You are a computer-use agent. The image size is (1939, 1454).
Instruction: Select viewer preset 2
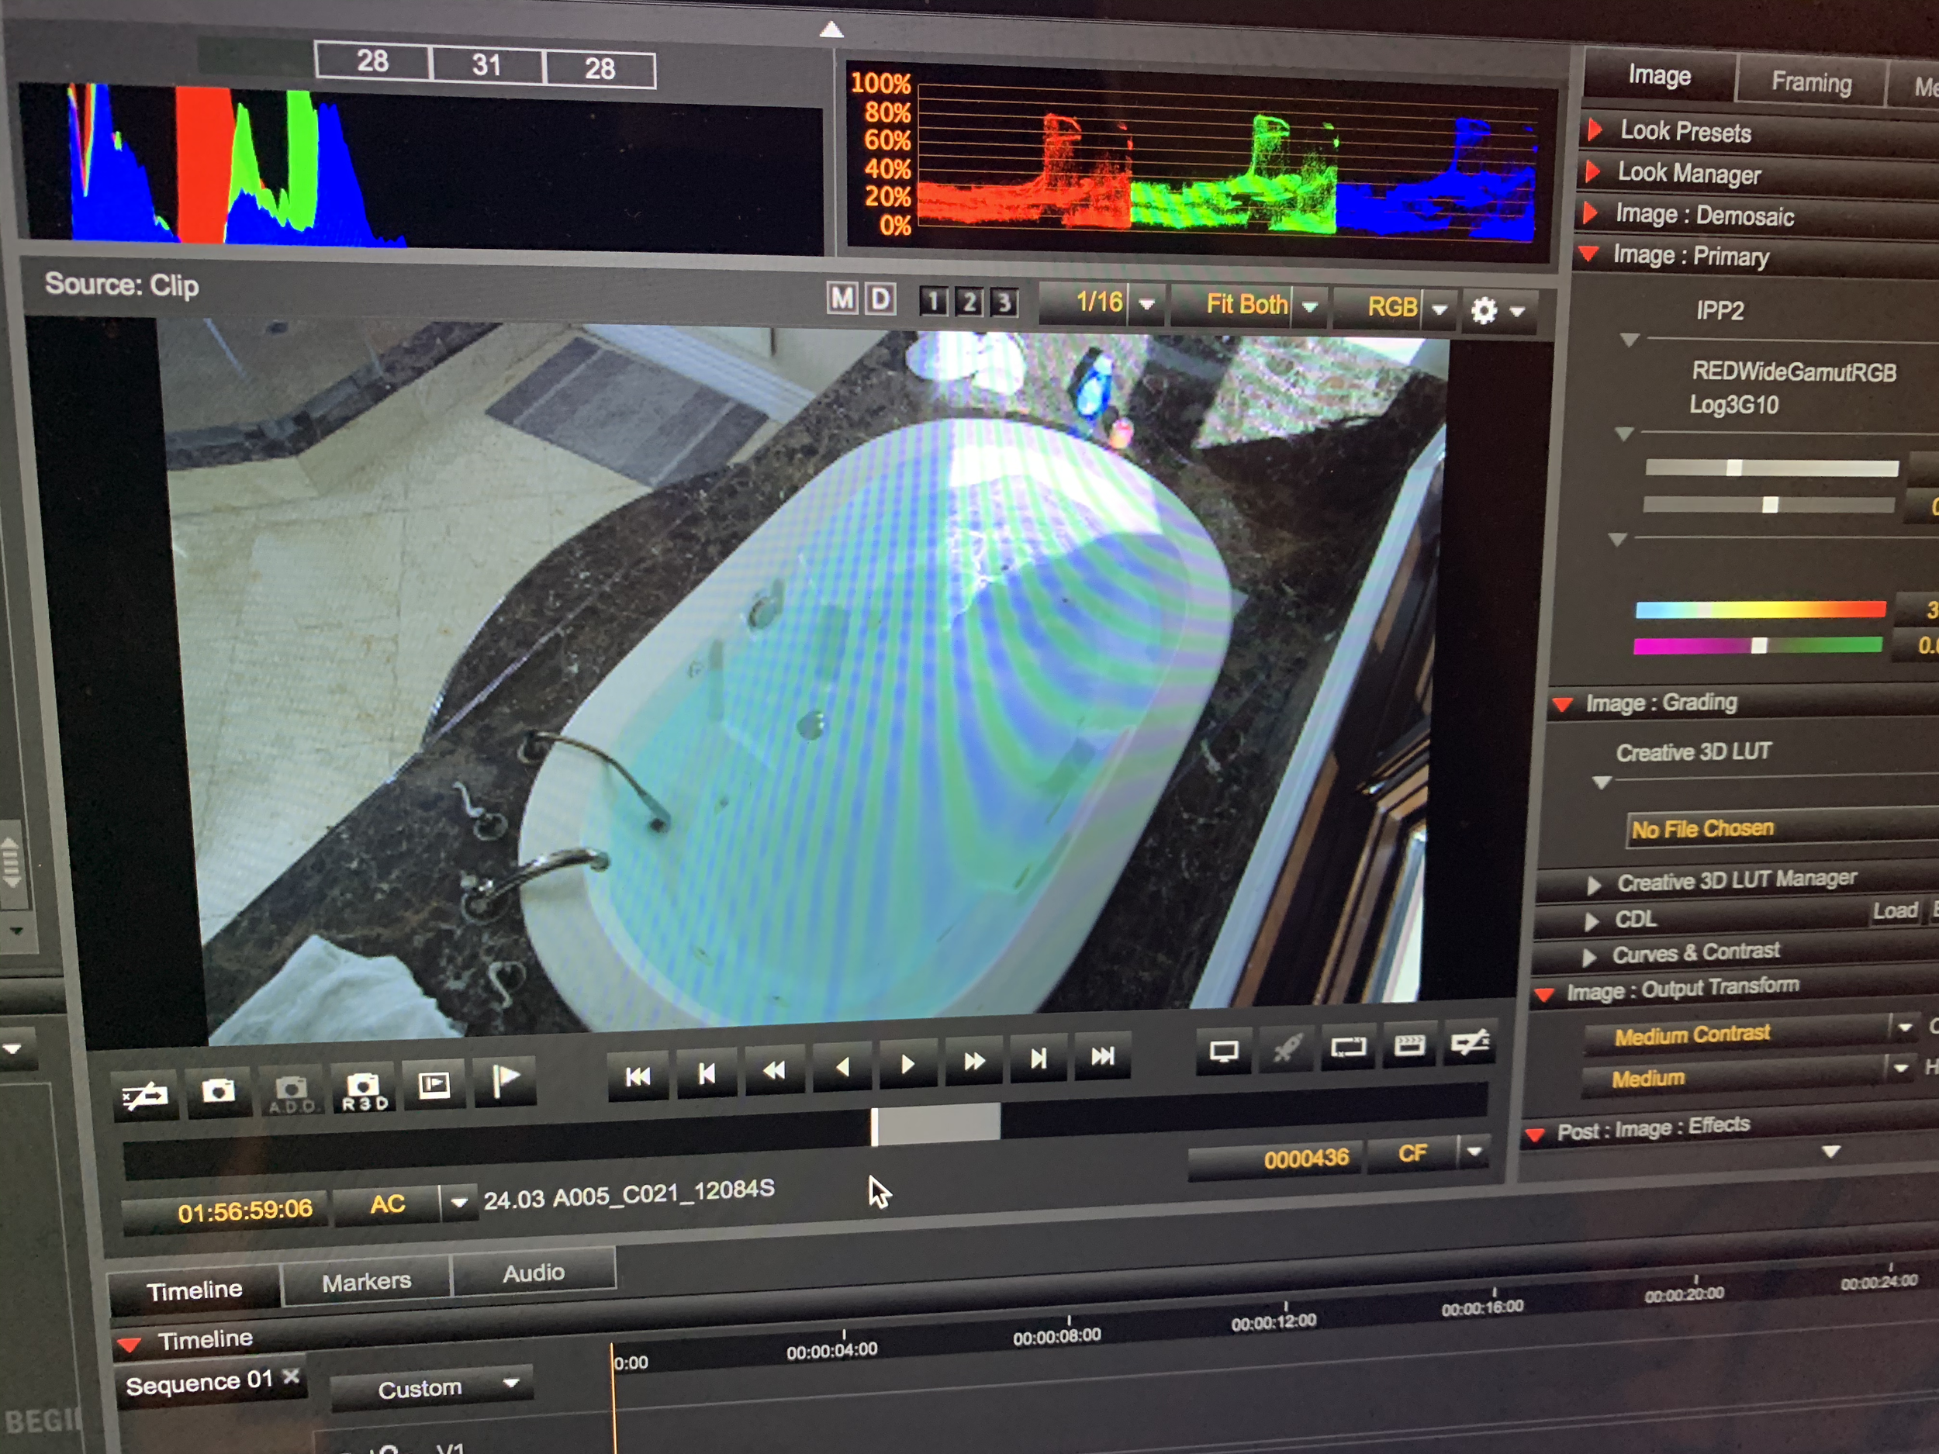[969, 302]
